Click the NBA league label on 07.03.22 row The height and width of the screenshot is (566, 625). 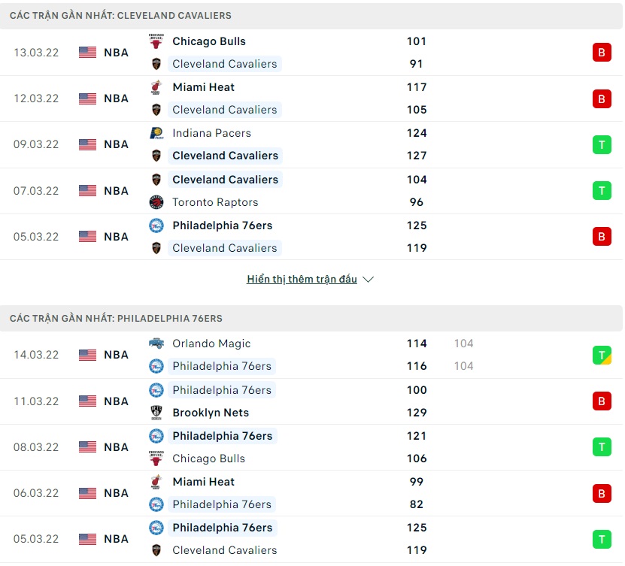coord(116,191)
